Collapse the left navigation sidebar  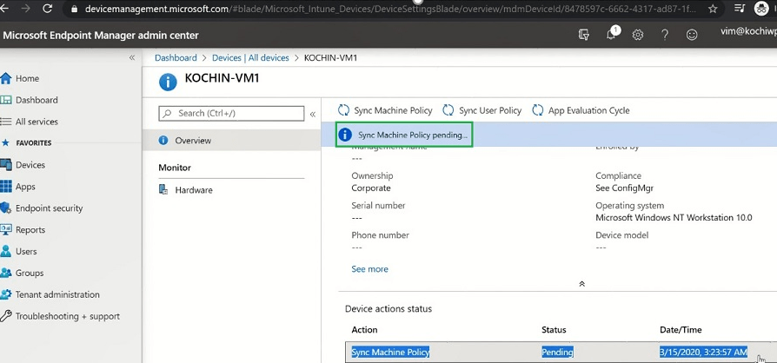click(132, 57)
